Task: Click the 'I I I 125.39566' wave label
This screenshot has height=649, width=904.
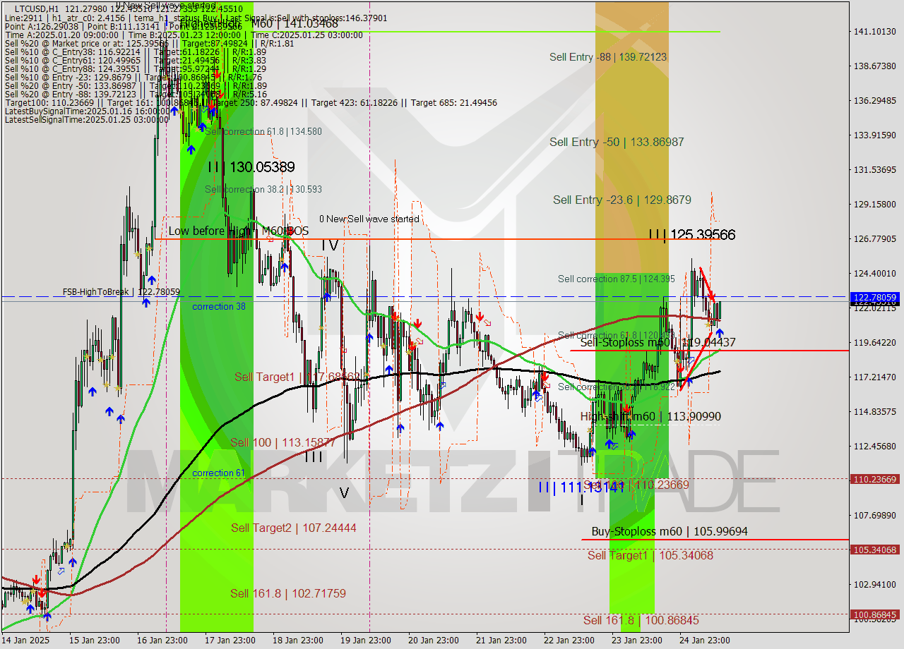Action: click(693, 235)
